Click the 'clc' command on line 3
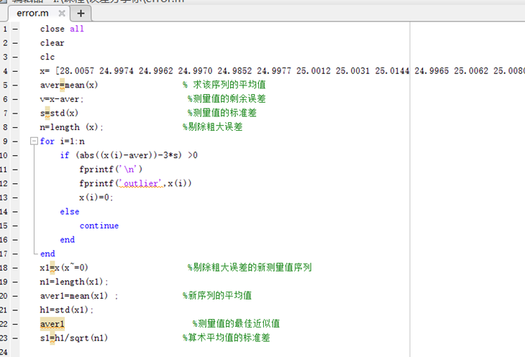Image resolution: width=525 pixels, height=357 pixels. [x=47, y=57]
